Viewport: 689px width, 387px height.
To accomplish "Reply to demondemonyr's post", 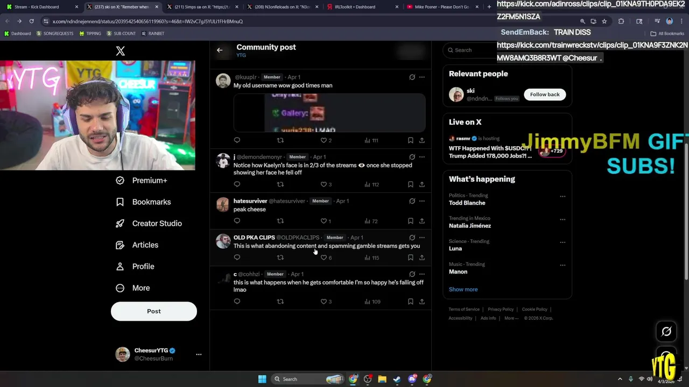I will pyautogui.click(x=237, y=184).
